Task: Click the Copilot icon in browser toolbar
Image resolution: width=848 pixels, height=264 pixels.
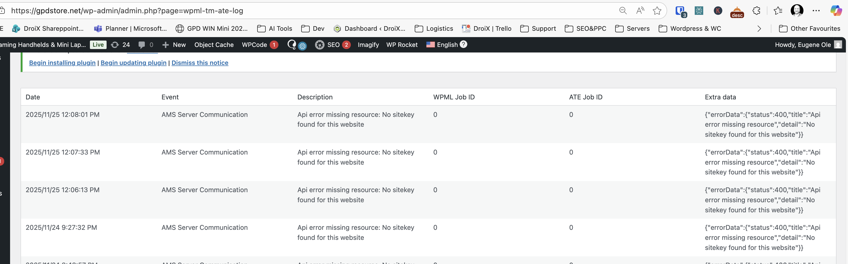Action: [x=836, y=11]
